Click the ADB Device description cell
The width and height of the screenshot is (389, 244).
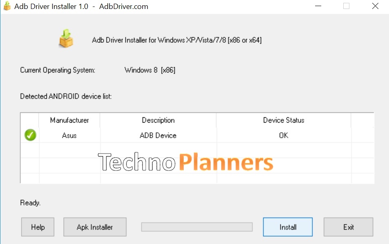(x=158, y=135)
